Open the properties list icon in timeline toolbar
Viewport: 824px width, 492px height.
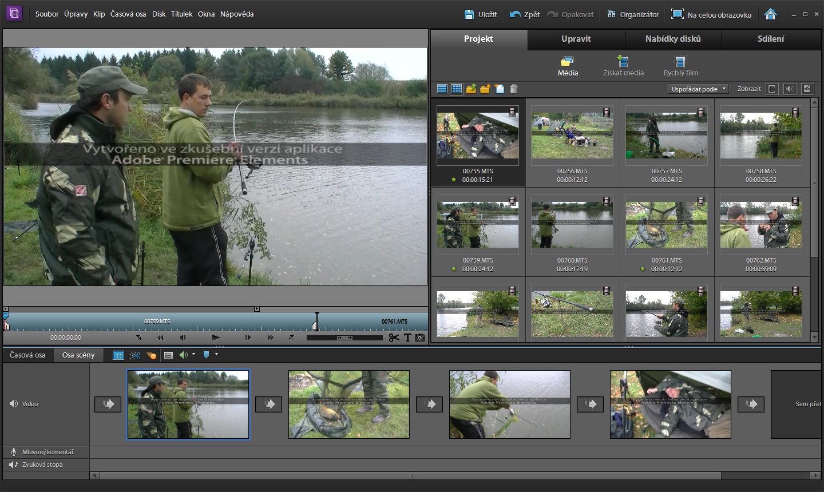pyautogui.click(x=168, y=355)
